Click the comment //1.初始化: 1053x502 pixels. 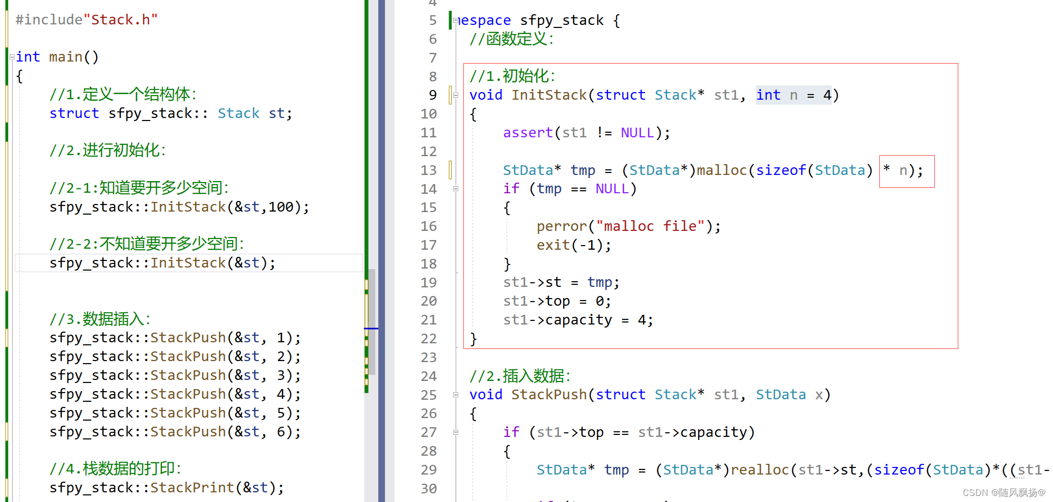coord(513,76)
